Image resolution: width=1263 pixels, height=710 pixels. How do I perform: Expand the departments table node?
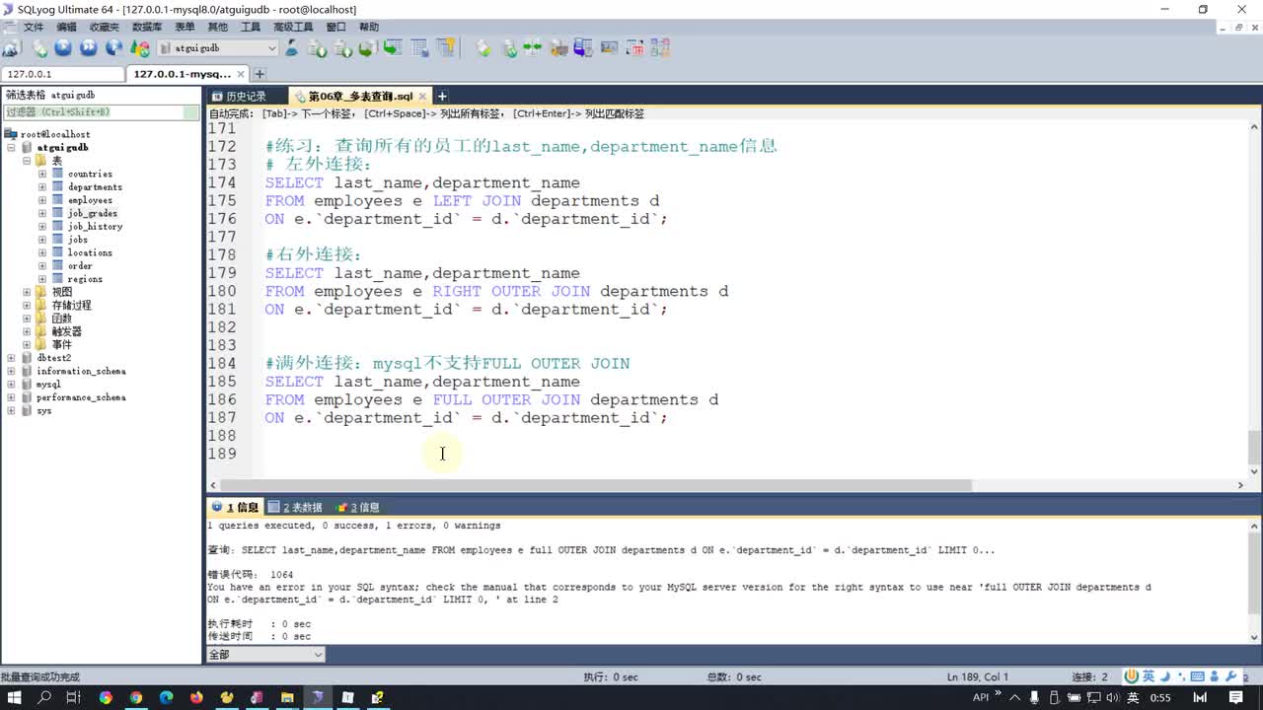point(42,186)
